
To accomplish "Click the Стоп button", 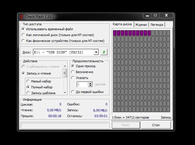I will tap(156, 125).
